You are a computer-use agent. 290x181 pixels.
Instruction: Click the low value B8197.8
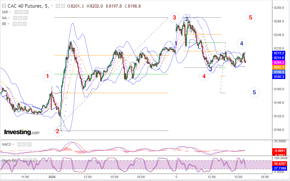click(114, 6)
